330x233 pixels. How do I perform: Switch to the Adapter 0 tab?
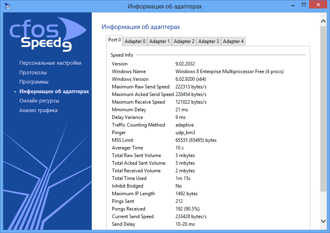(135, 41)
